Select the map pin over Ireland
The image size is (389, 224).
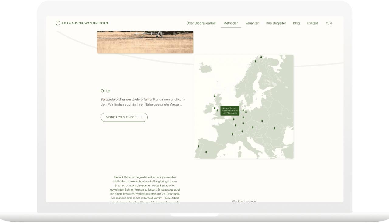click(x=215, y=108)
